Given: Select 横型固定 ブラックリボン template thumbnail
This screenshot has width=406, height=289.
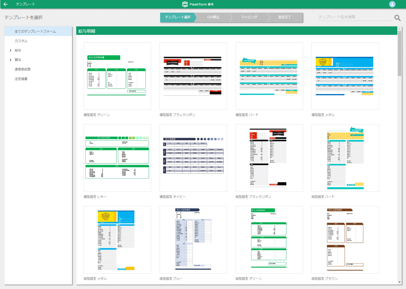Looking at the screenshot, I should click(193, 76).
